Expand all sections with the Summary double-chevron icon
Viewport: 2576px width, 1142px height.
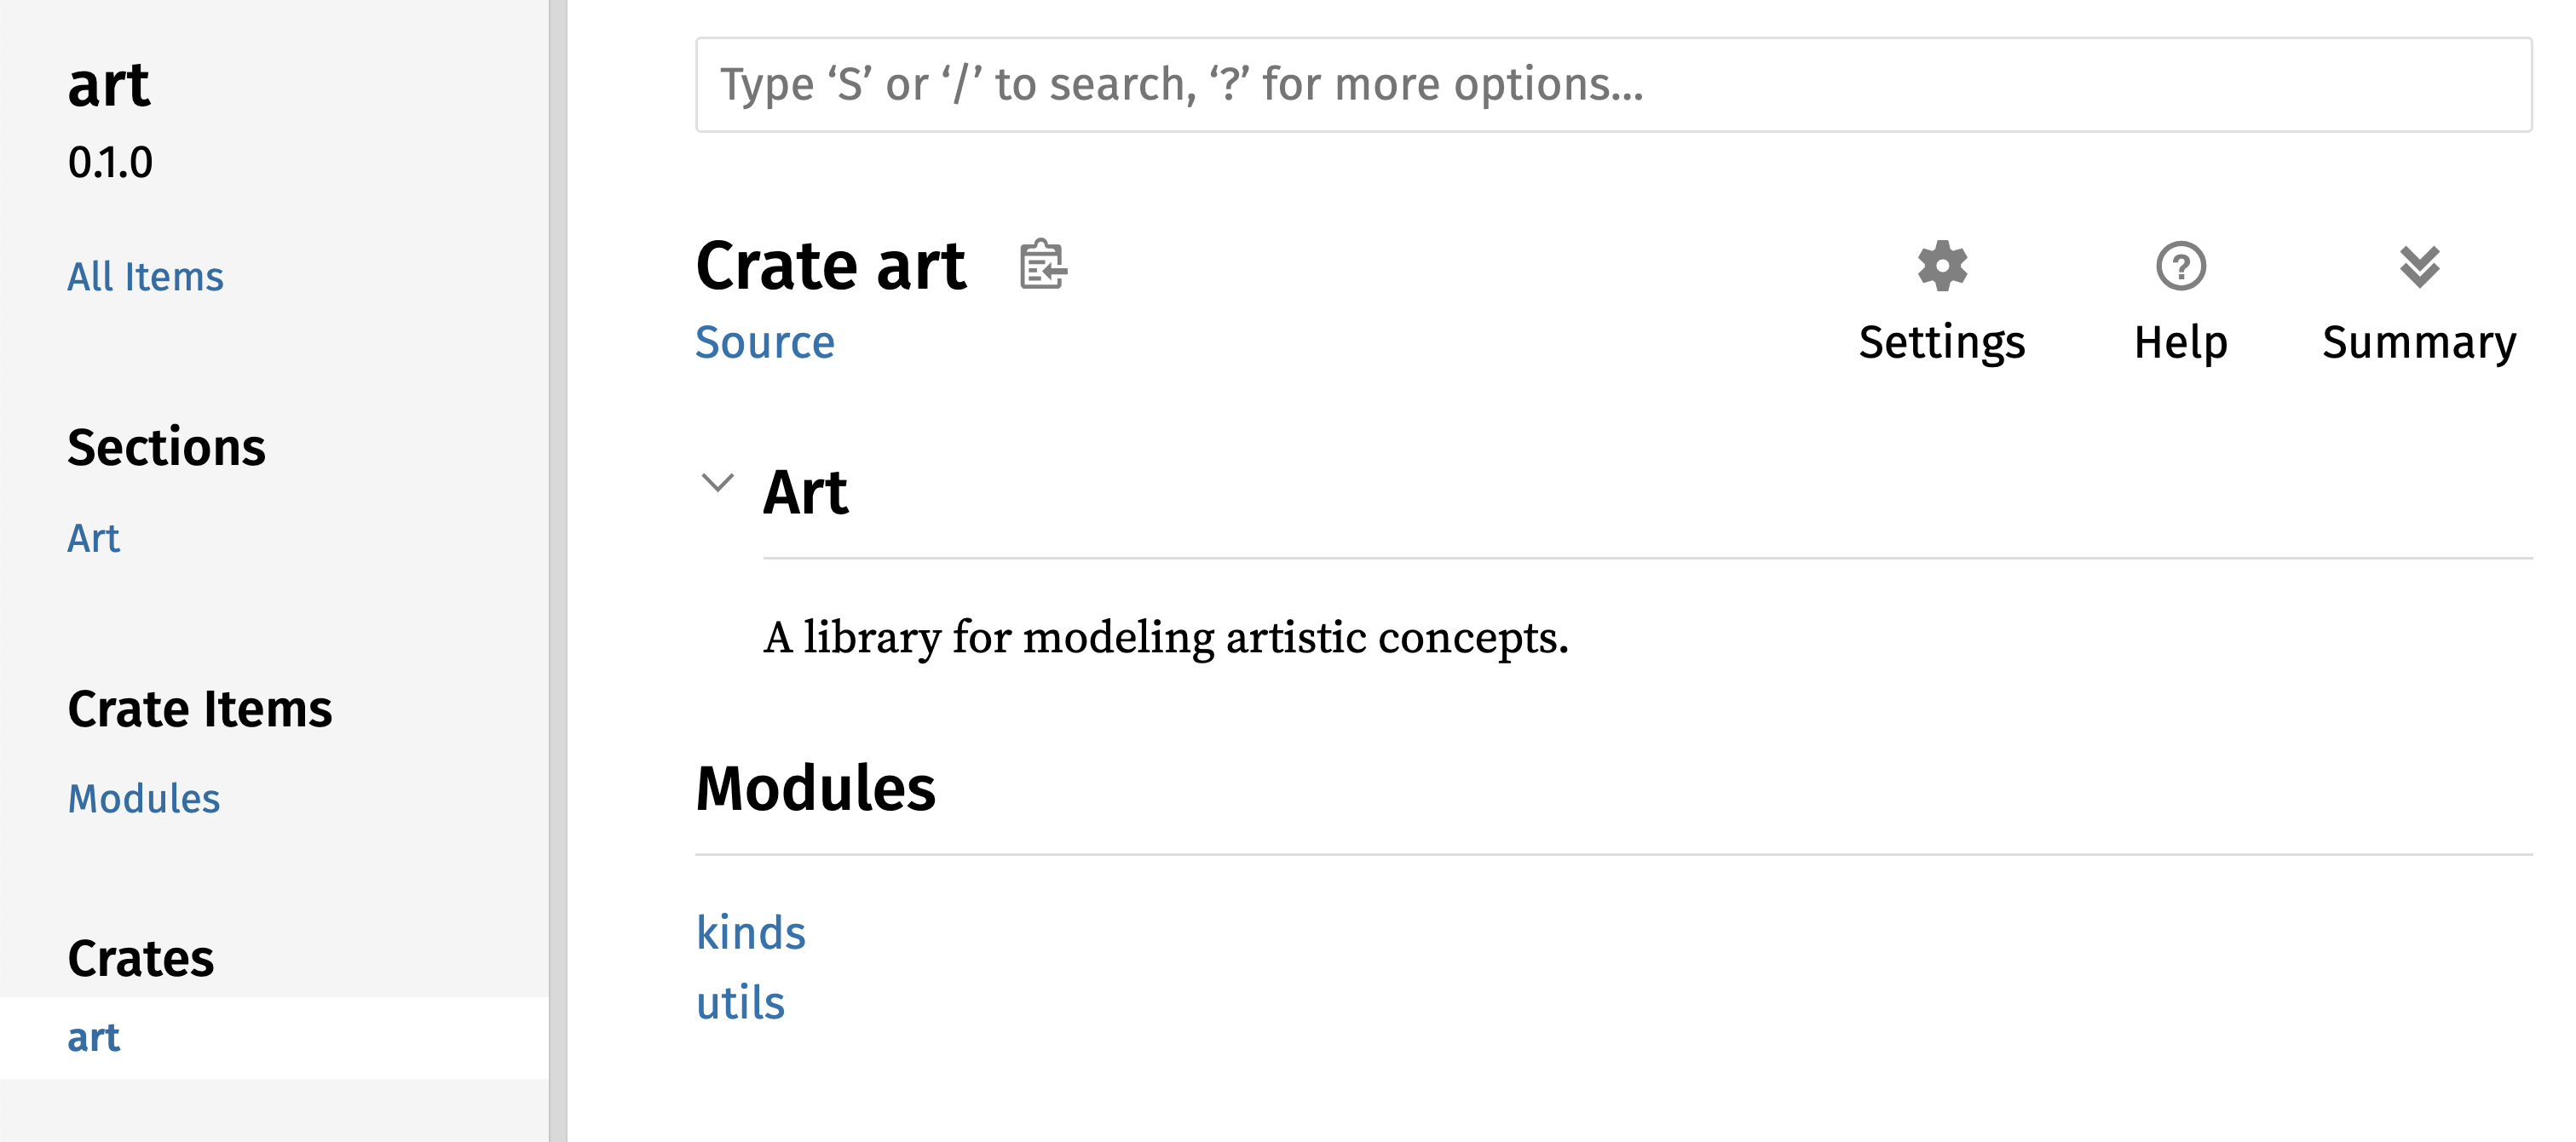tap(2419, 267)
